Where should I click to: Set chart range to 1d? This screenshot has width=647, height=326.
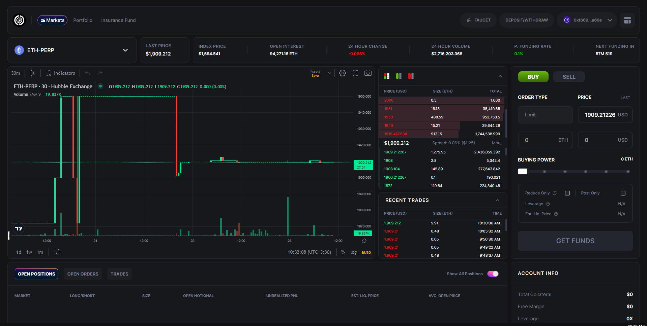pyautogui.click(x=19, y=252)
